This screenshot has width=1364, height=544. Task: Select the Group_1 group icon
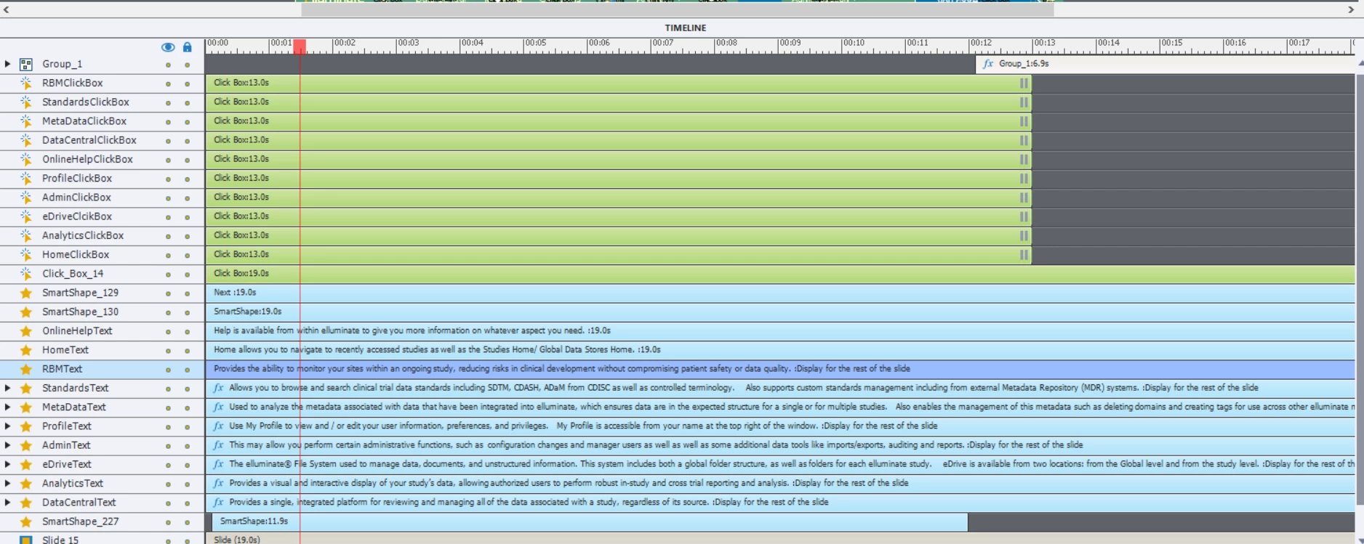click(25, 64)
